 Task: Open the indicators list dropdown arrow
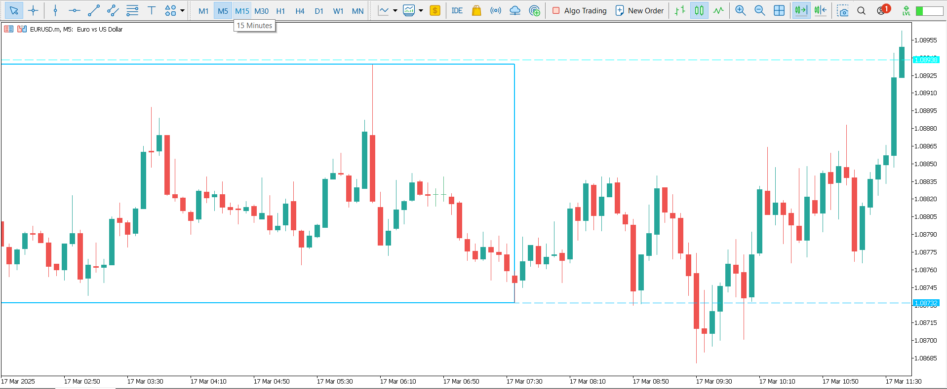point(395,10)
